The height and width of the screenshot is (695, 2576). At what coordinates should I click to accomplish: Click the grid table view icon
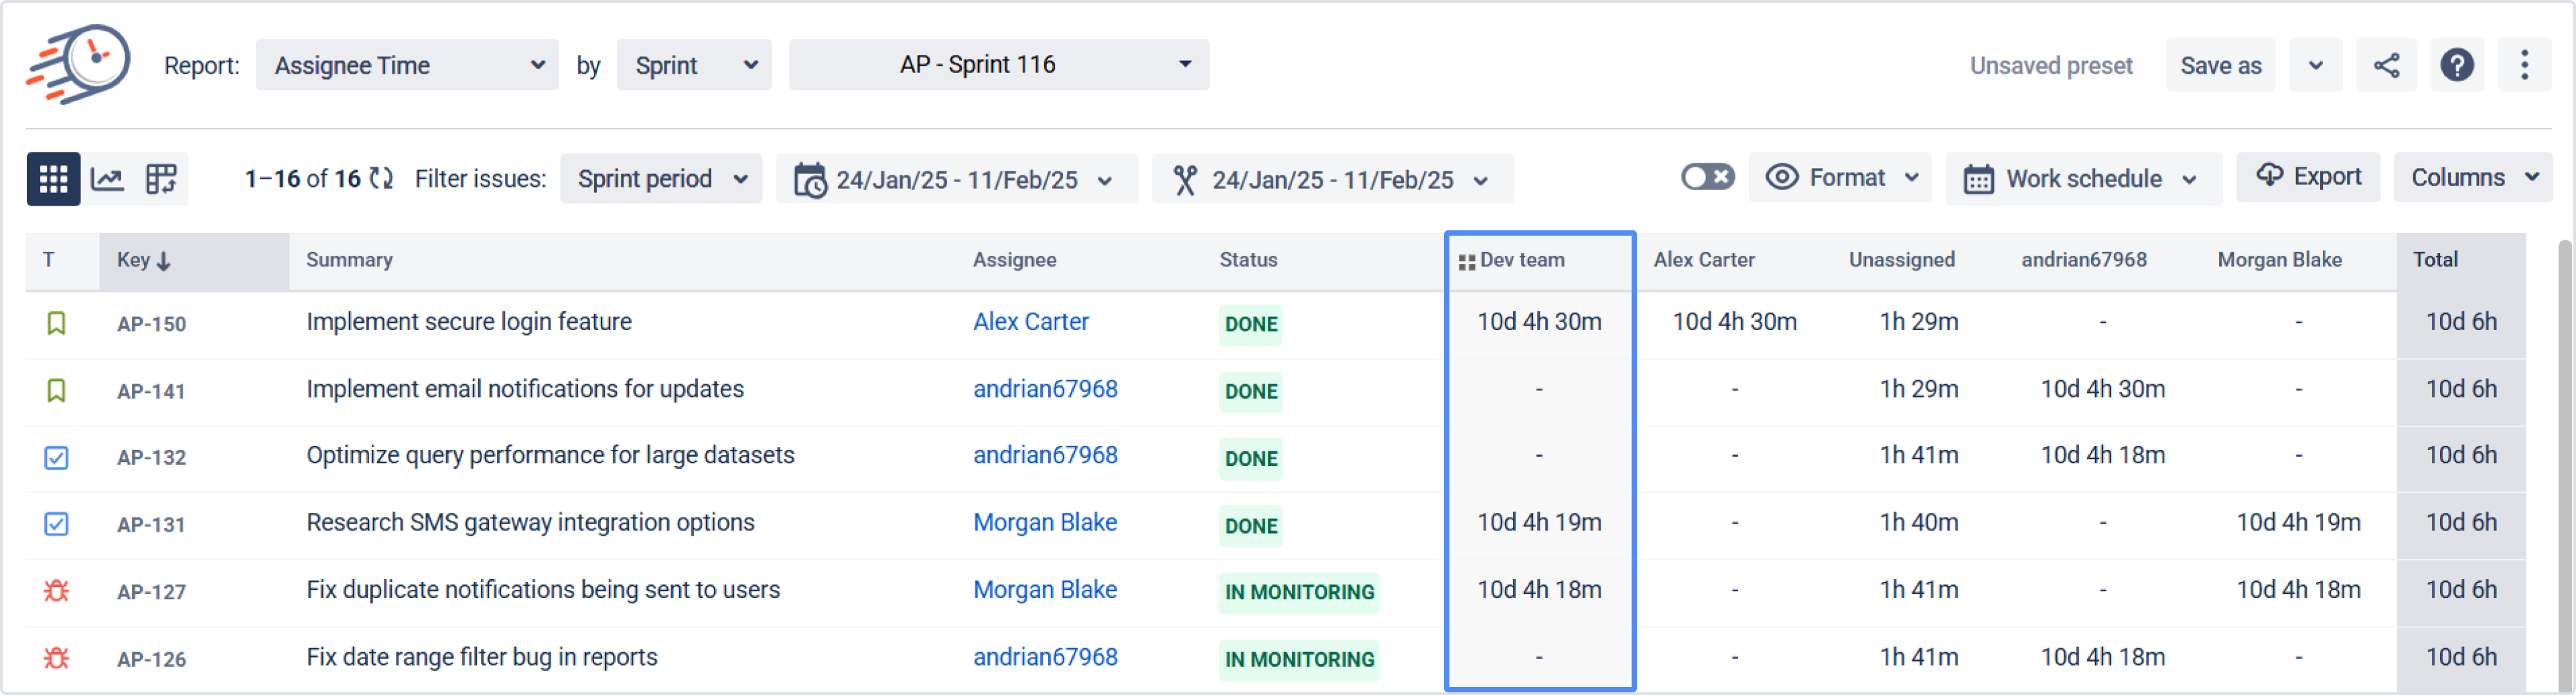pos(53,179)
